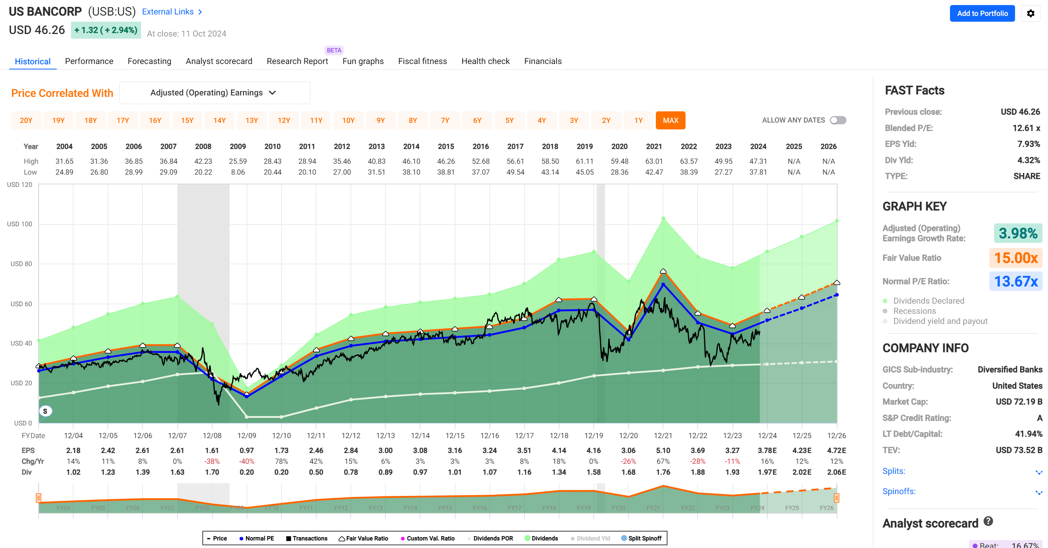Switch to the Forecasting tab
Viewport: 1048px width, 548px height.
pyautogui.click(x=149, y=61)
